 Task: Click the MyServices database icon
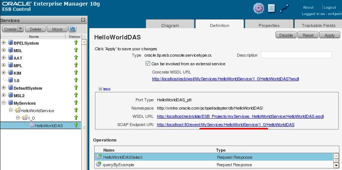pos(10,103)
